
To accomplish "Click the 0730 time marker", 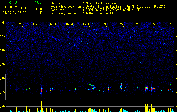I will click(171, 24).
